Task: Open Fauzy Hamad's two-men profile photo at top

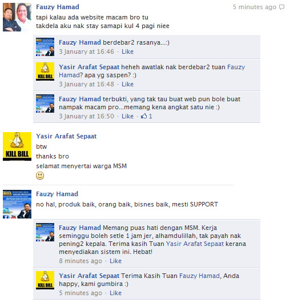Action: coord(17,17)
